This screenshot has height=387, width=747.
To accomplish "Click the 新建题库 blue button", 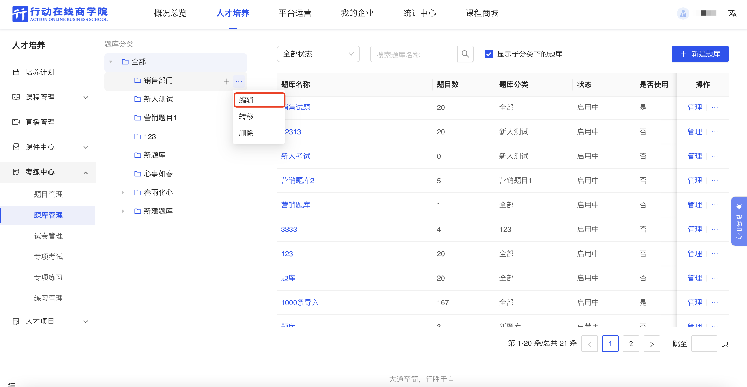I will (x=700, y=54).
